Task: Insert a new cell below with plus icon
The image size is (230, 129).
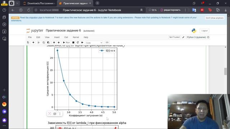Action: click(33, 43)
